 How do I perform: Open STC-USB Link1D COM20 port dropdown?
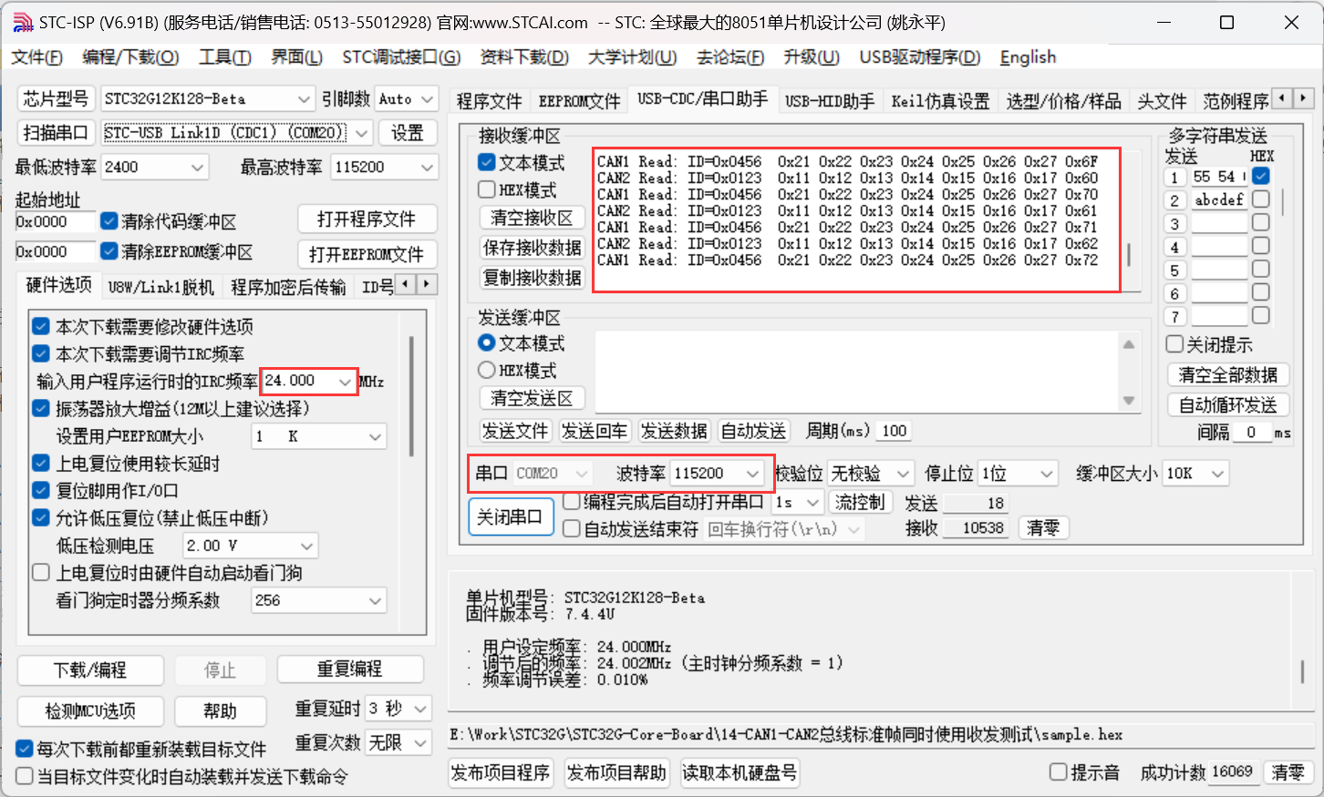(237, 133)
